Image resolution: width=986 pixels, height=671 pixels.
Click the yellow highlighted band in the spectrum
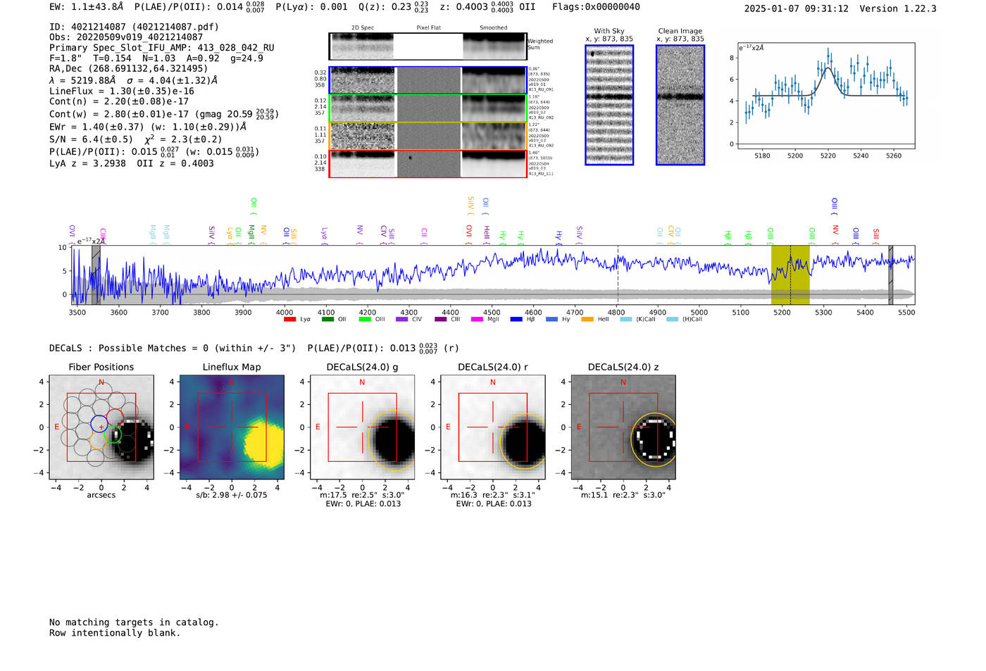[790, 275]
